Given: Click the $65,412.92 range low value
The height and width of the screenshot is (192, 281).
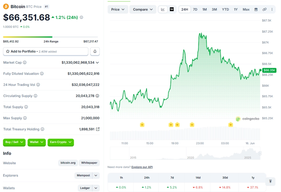Looking at the screenshot, I should pyautogui.click(x=11, y=41).
